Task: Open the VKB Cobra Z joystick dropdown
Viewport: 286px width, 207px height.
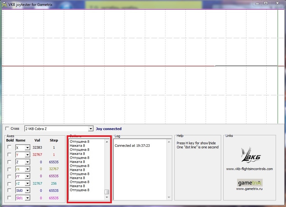Action: tap(90, 129)
